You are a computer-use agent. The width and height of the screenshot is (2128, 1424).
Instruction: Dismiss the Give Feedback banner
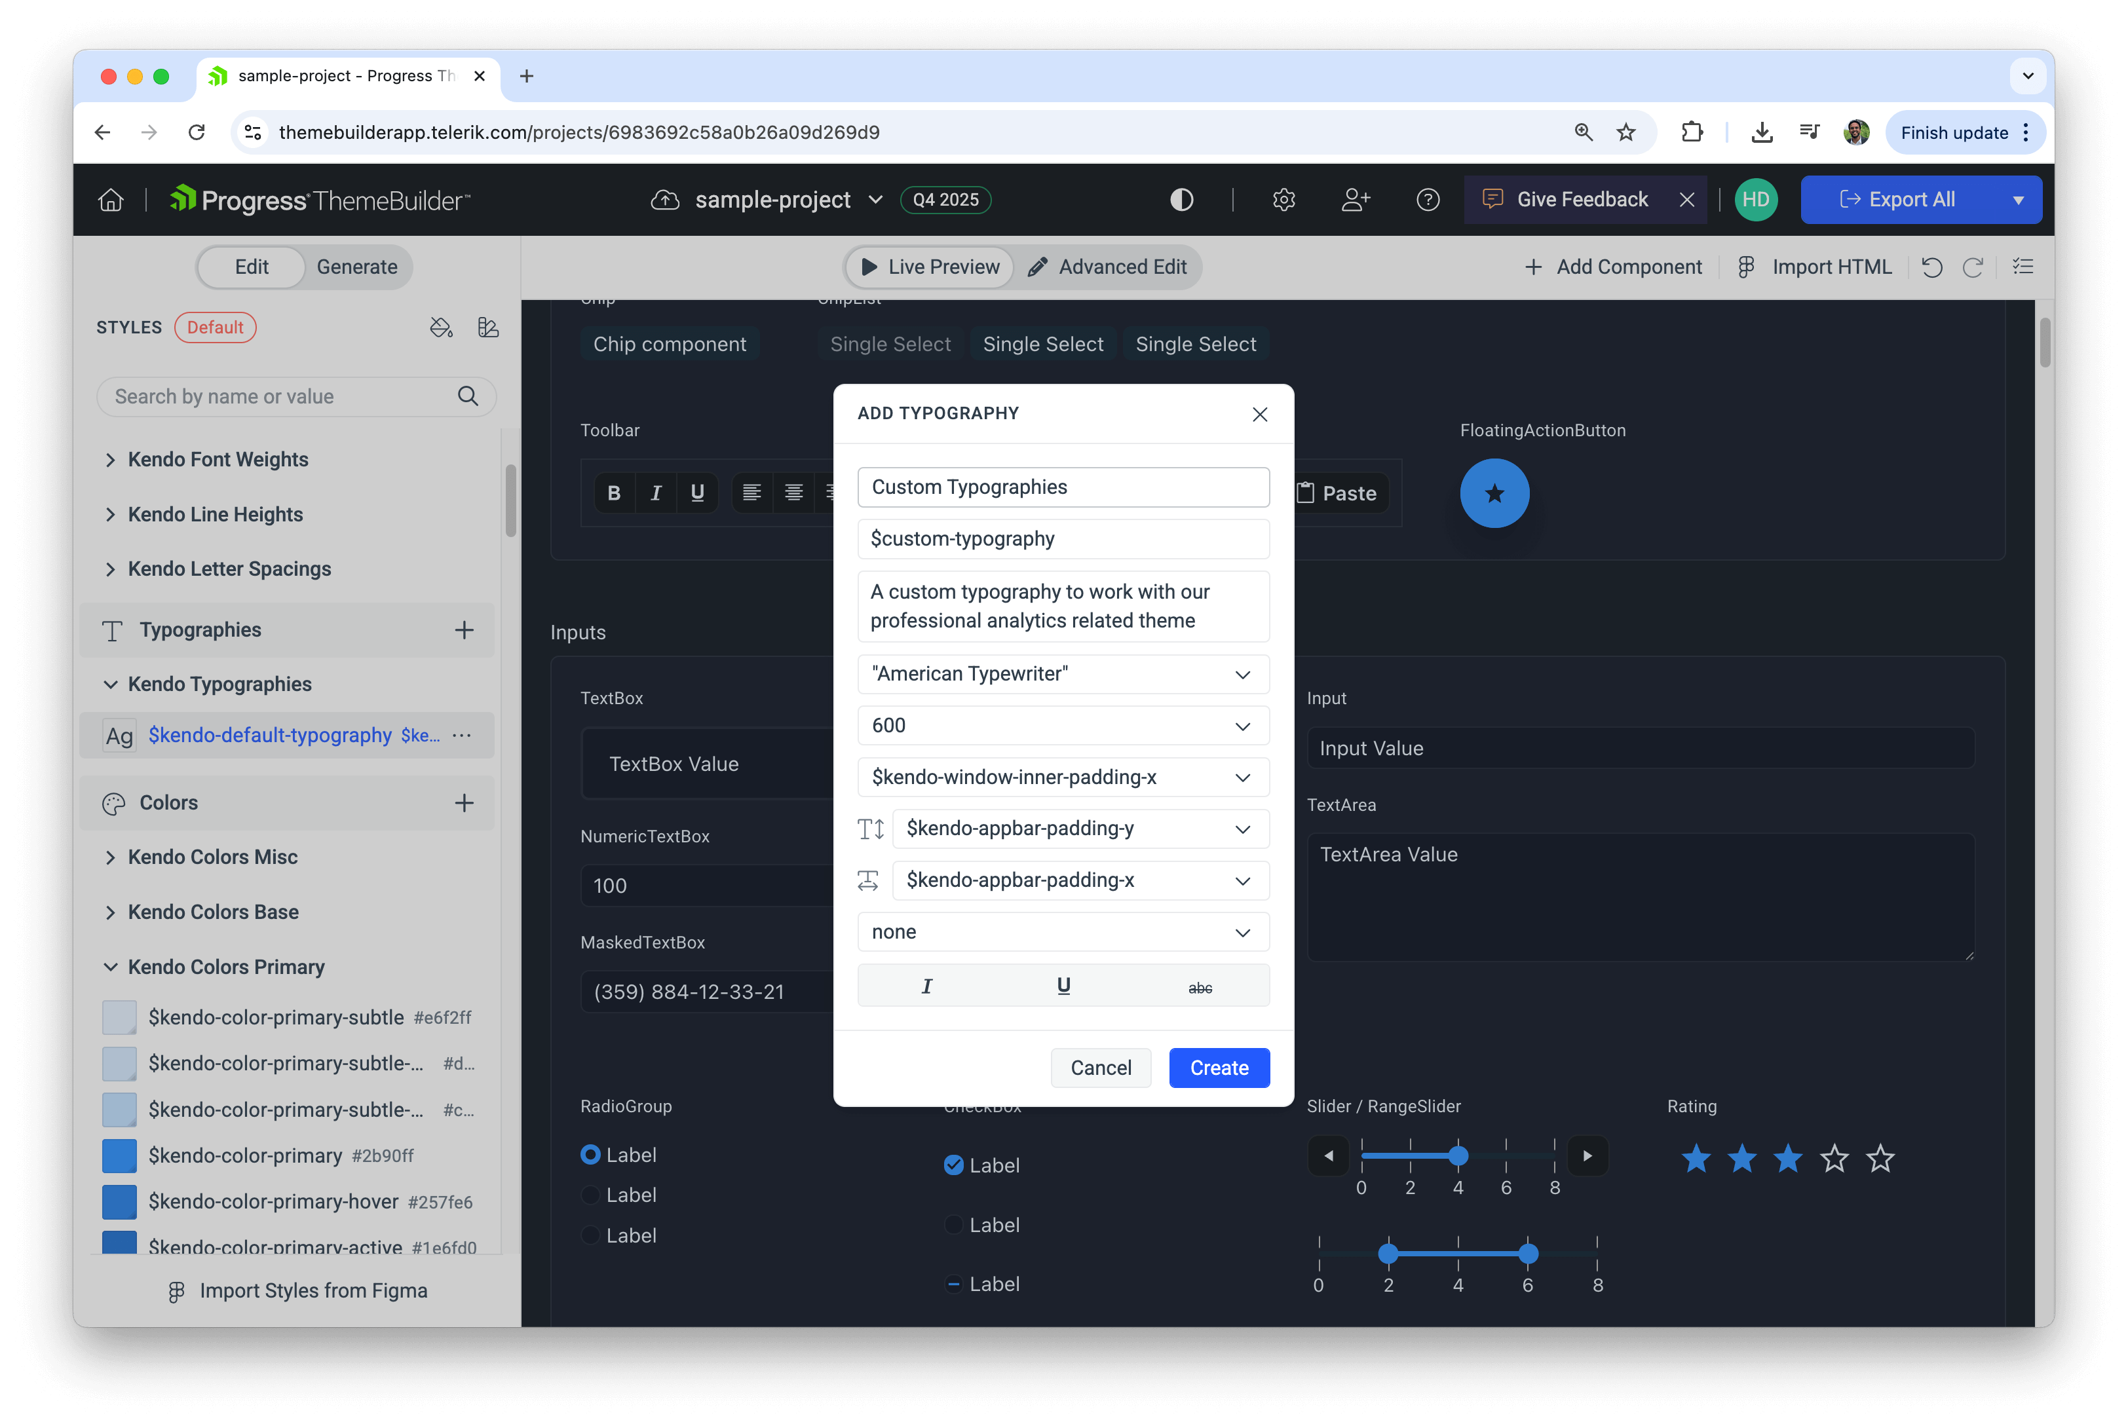coord(1686,200)
